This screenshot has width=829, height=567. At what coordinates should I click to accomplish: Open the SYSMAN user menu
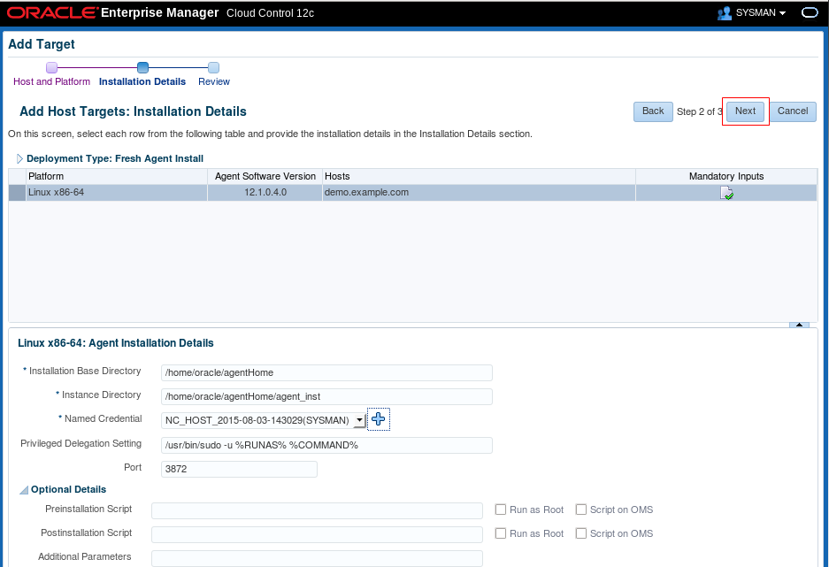pos(761,12)
